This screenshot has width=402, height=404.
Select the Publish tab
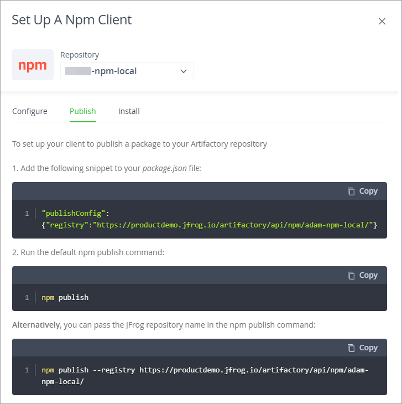point(82,111)
